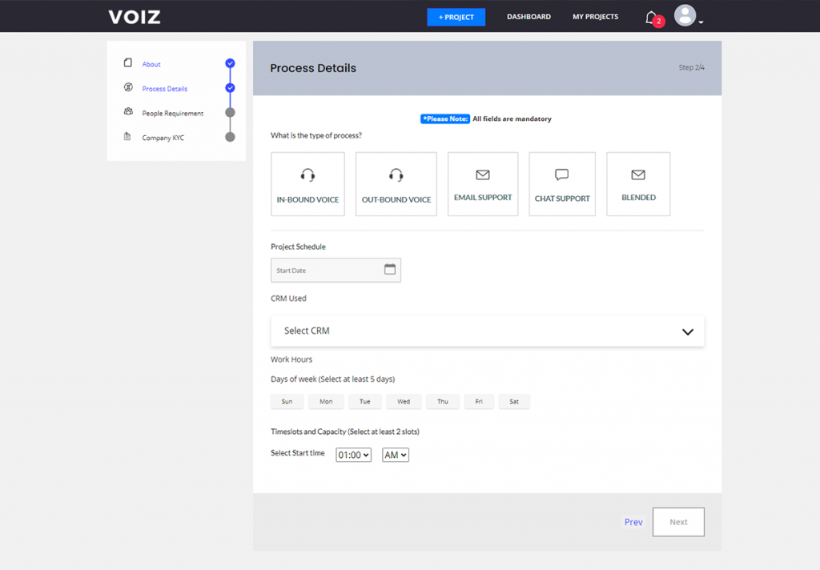Toggle Wed in days of week
Image resolution: width=820 pixels, height=570 pixels.
404,402
